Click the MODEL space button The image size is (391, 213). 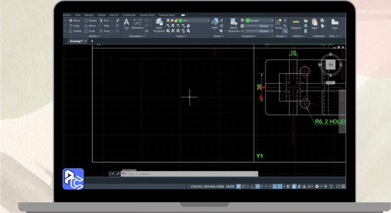pyautogui.click(x=230, y=187)
